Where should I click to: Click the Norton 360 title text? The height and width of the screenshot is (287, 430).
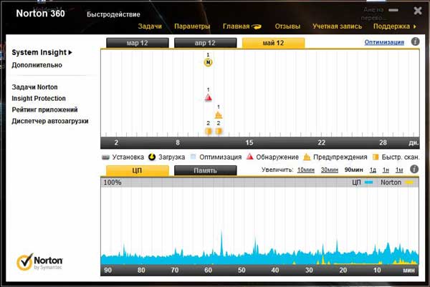point(40,14)
